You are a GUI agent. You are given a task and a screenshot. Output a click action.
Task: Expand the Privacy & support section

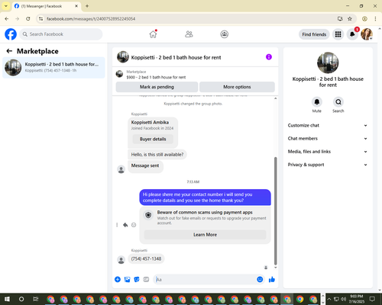[328, 165]
